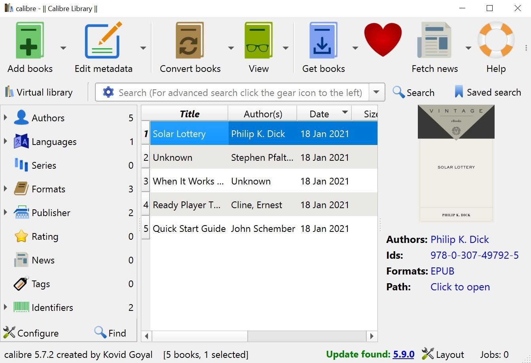Open Philip K. Dick author link

pyautogui.click(x=459, y=239)
